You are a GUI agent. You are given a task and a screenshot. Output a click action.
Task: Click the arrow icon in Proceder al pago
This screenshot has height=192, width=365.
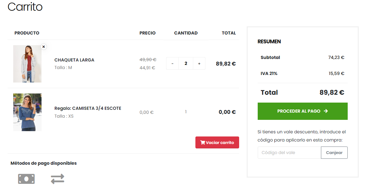pyautogui.click(x=326, y=111)
